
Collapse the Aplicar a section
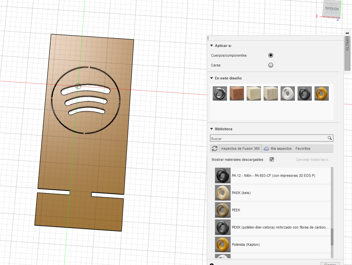[x=211, y=46]
